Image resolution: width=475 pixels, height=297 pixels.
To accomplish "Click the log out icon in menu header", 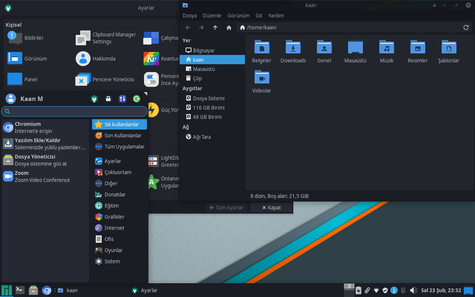I will pos(137,99).
